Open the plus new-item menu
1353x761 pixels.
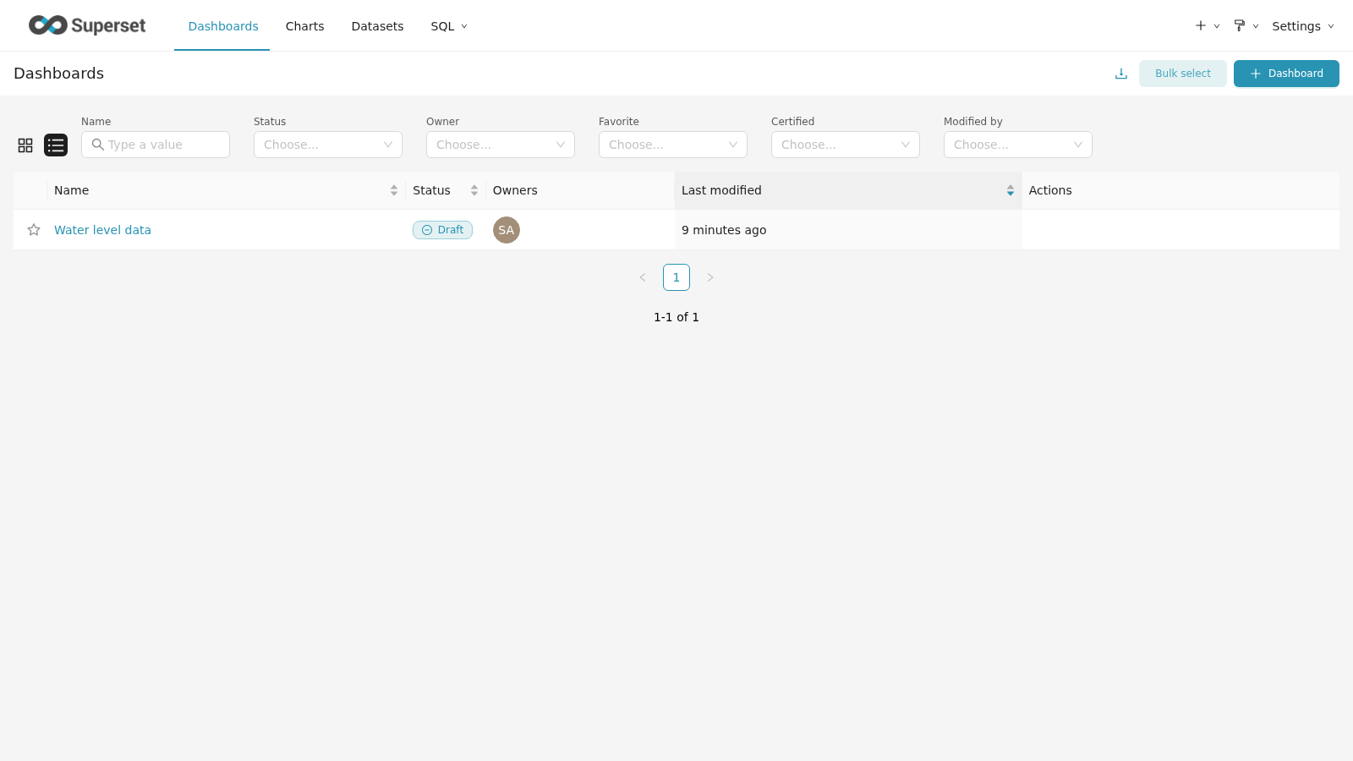point(1206,26)
